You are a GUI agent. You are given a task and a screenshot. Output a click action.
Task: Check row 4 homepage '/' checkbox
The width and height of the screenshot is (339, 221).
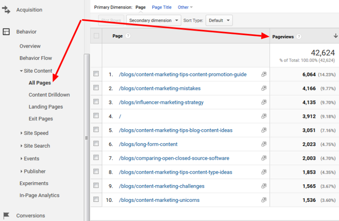pyautogui.click(x=96, y=115)
